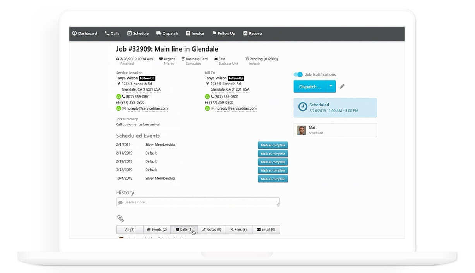Click the Dispatch truck icon in navbar
The image size is (475, 273).
click(x=159, y=33)
